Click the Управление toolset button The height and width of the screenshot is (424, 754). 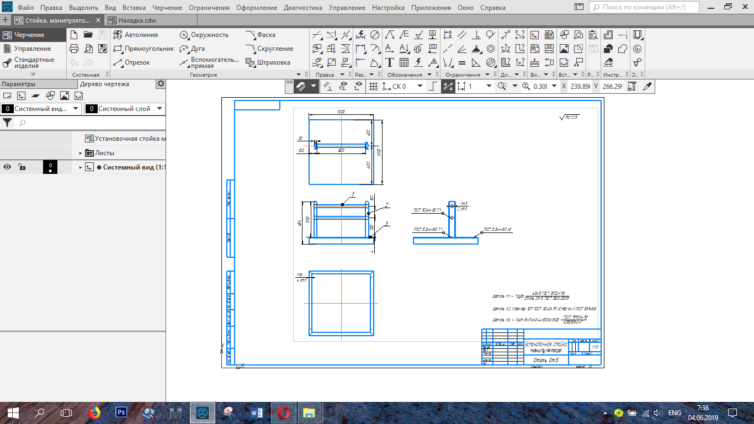click(x=32, y=49)
